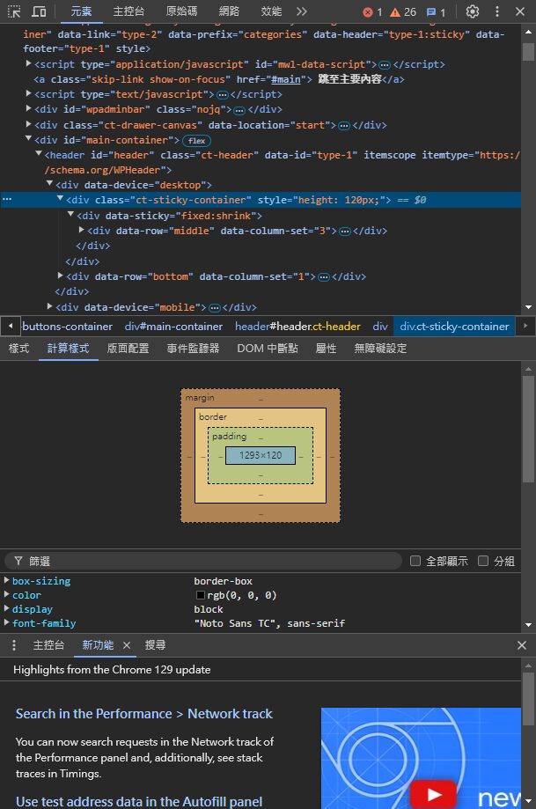
Task: Expand the box-sizing computed property
Action: tap(7, 580)
